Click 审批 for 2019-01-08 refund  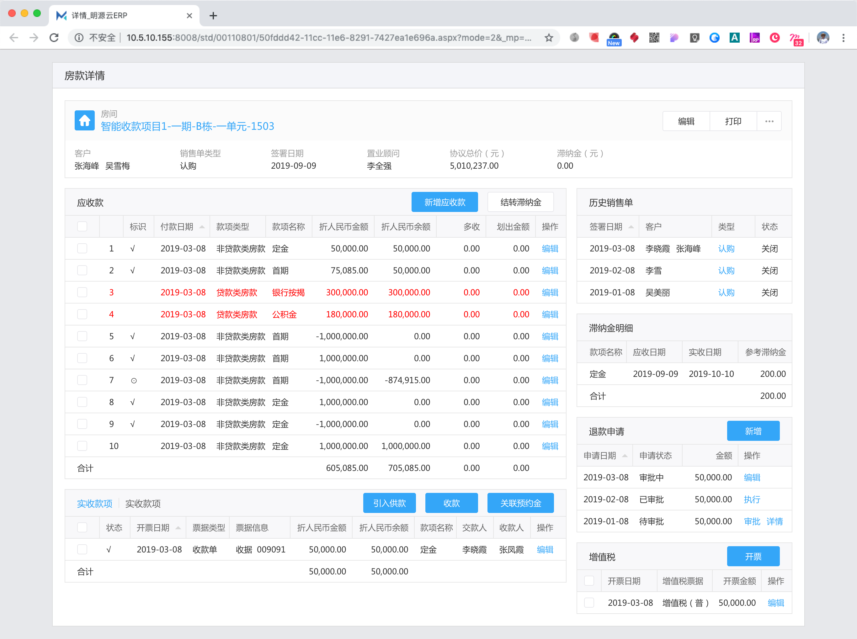click(752, 521)
